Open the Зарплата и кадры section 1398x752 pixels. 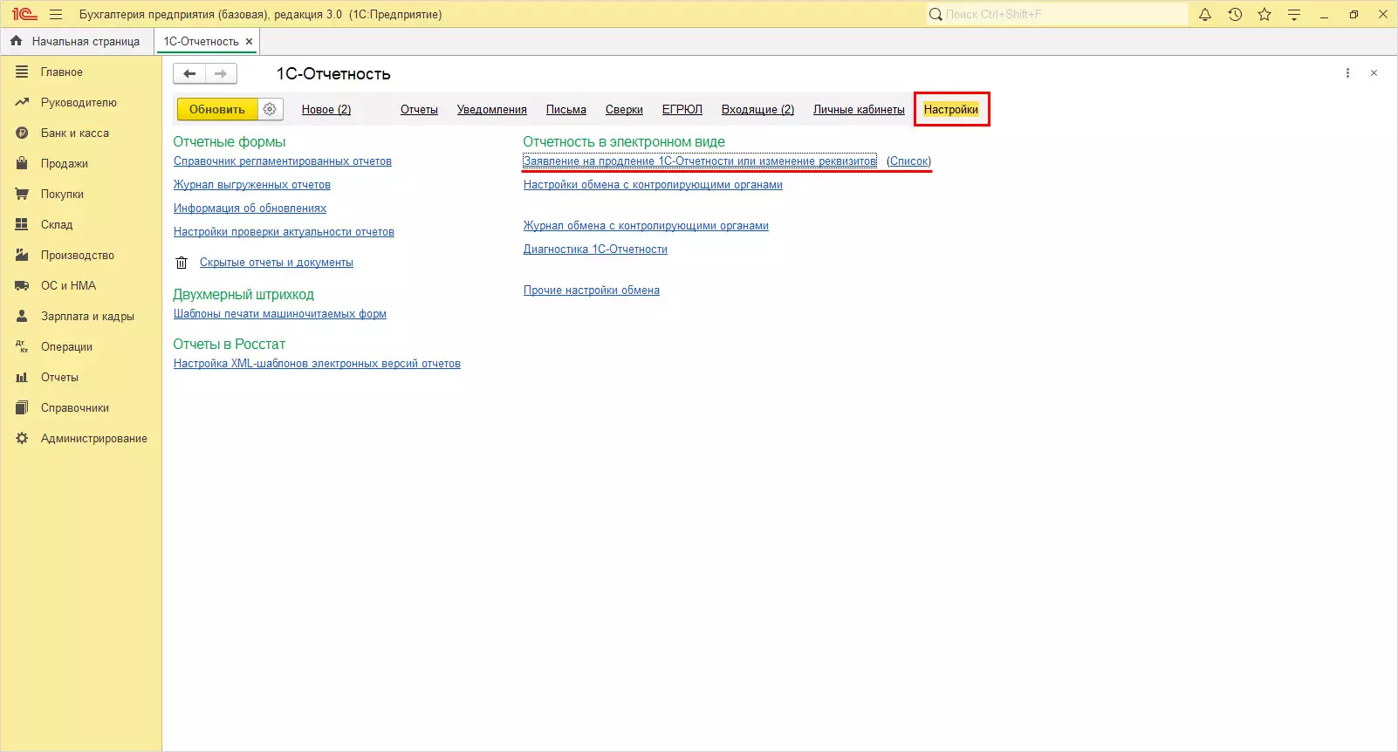tap(81, 317)
